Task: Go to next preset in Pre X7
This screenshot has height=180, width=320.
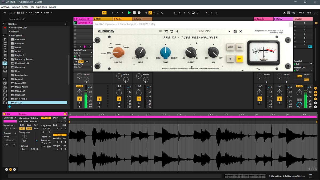Action: (229, 31)
